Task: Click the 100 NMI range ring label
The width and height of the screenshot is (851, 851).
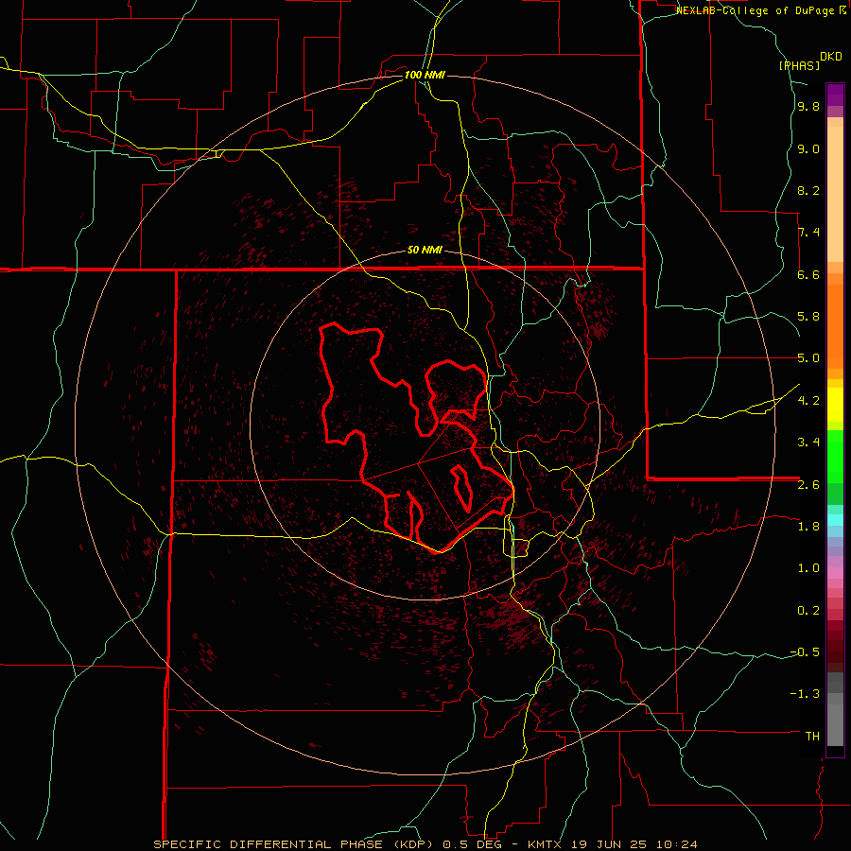Action: [425, 75]
